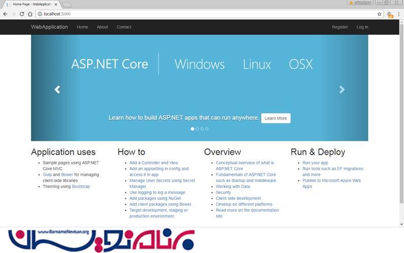The width and height of the screenshot is (404, 253).
Task: Open the Bower link under Application uses
Action: (67, 175)
